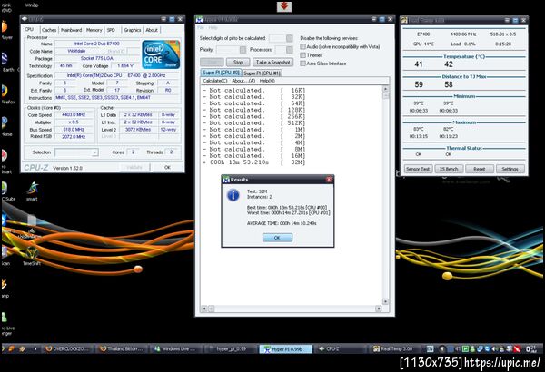Screen dimensions: 545x372
Task: Activate the Hyper PI 0.99b taskbar button
Action: (x=285, y=349)
